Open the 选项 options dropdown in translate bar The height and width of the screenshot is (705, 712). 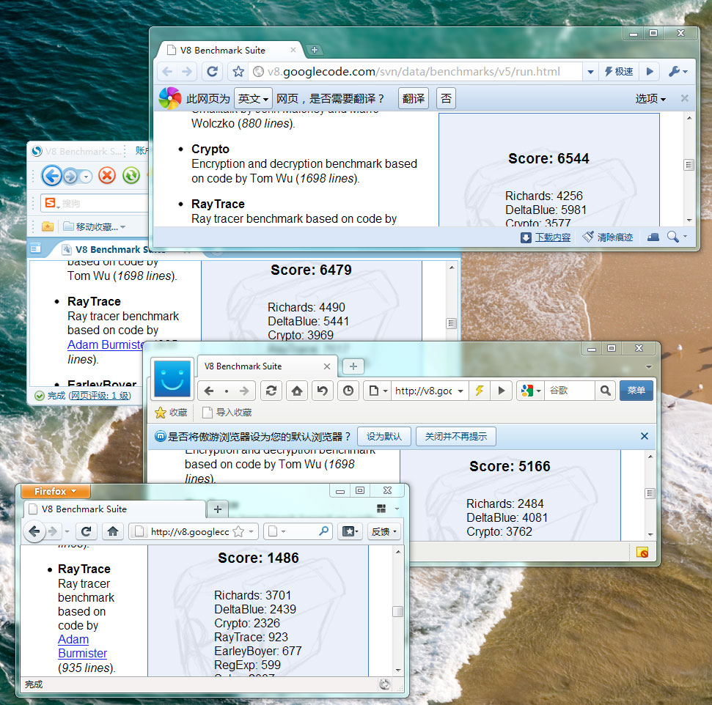[650, 98]
